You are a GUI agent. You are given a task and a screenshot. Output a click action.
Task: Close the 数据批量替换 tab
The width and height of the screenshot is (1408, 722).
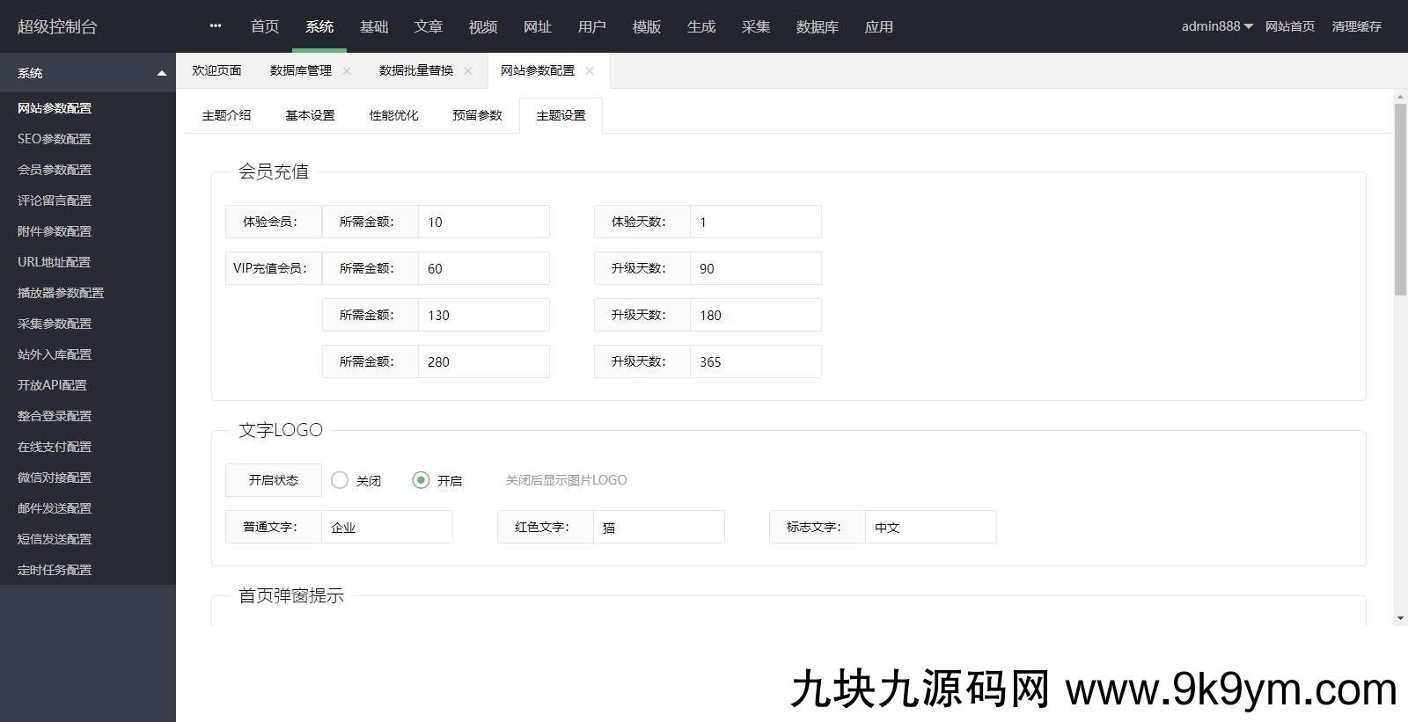[x=468, y=71]
